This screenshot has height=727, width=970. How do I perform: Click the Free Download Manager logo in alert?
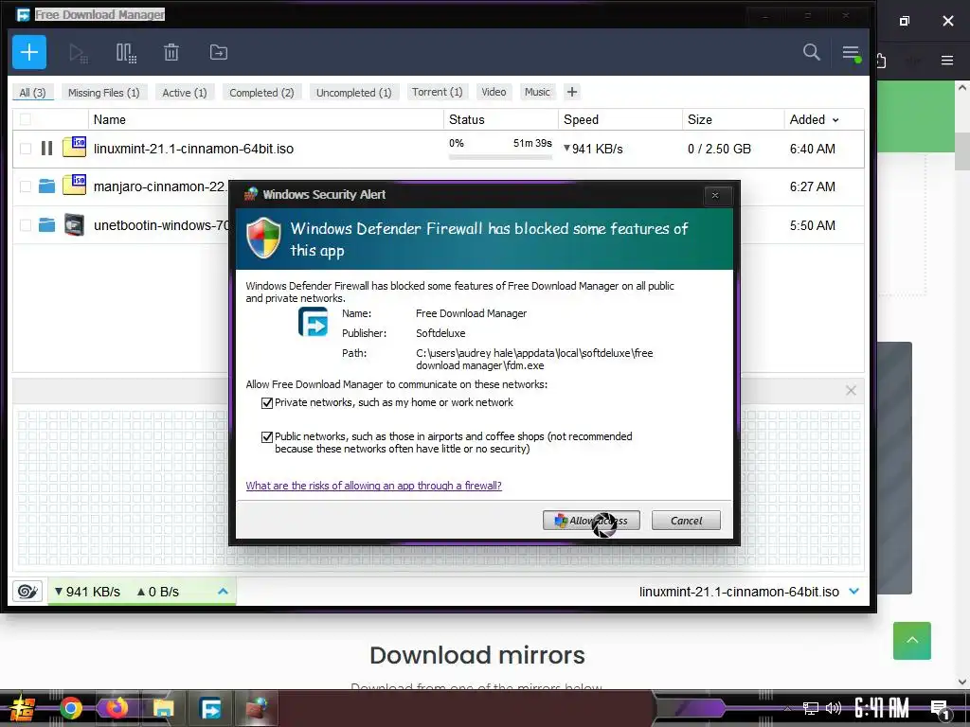[313, 322]
